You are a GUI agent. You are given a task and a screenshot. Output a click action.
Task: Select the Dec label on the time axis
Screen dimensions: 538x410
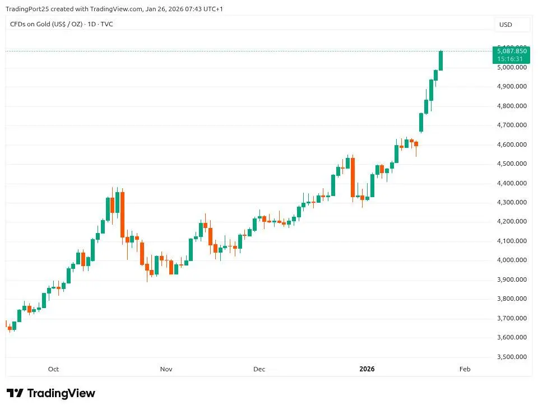(259, 369)
